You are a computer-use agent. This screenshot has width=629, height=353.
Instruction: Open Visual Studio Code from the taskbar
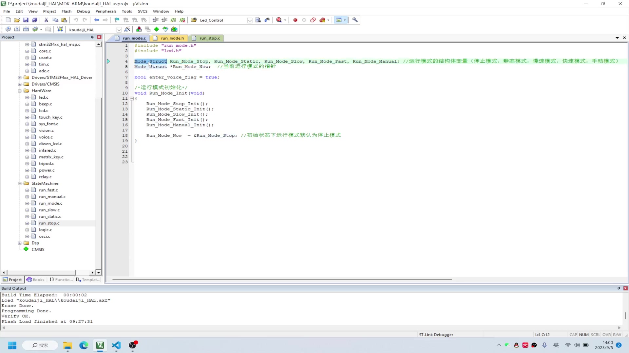116,345
